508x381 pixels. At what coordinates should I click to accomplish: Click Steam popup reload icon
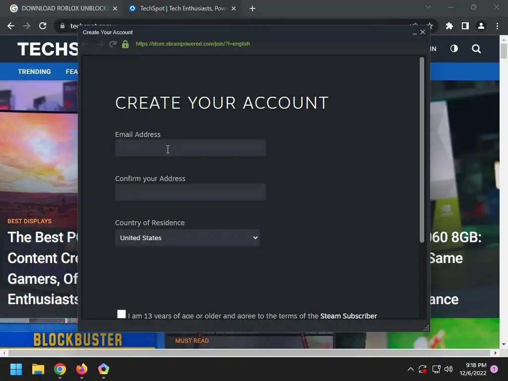tap(113, 44)
